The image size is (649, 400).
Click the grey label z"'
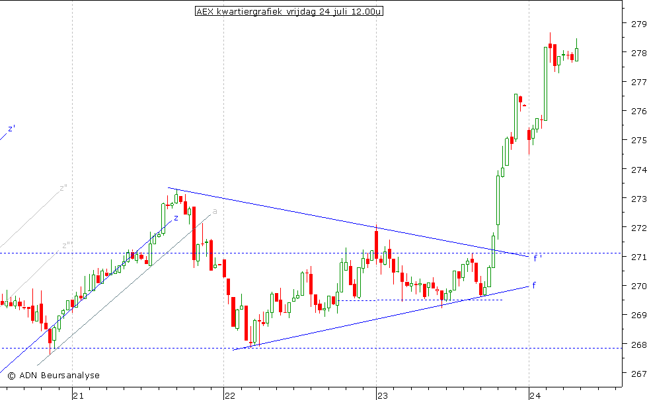click(x=67, y=246)
